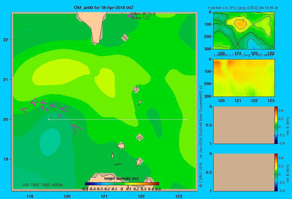
Task: Click the depth label '100' on the t section axis
Action: pos(208,24)
